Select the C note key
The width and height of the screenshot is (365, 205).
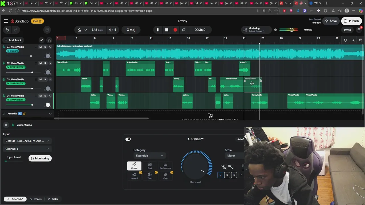220,175
